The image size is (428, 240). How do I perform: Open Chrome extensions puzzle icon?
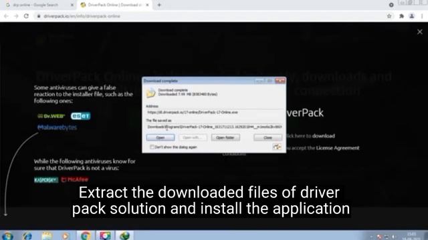click(401, 16)
